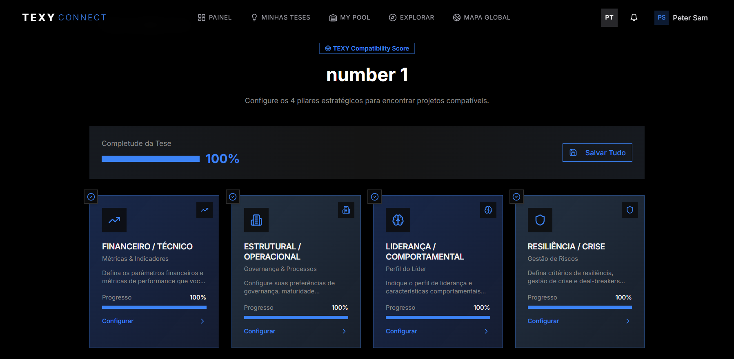Click the TEXY Compatibility Score badge
This screenshot has height=359, width=734.
click(x=367, y=48)
